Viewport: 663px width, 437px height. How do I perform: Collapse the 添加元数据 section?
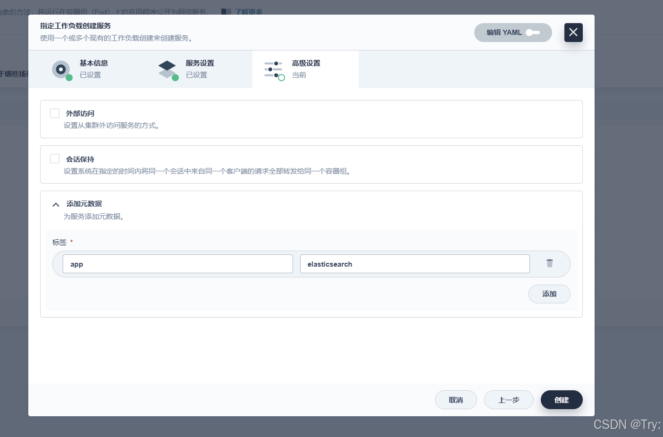tap(56, 204)
